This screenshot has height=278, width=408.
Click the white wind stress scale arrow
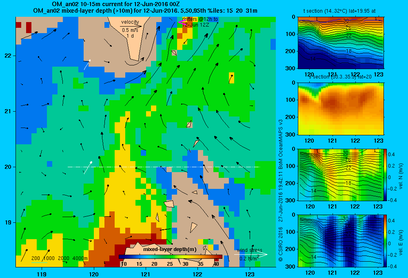251,254
